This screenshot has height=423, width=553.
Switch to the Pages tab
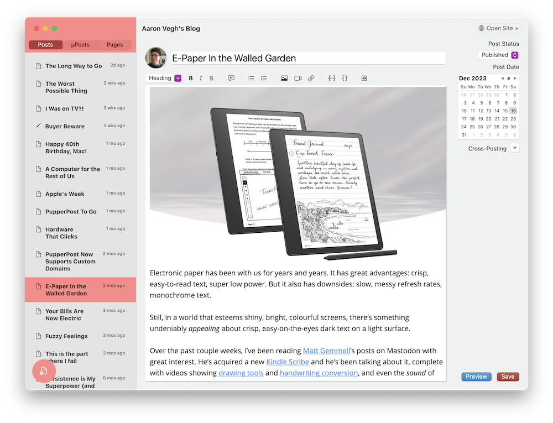114,44
